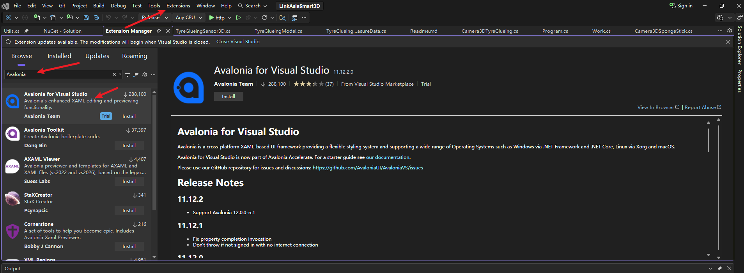The image size is (744, 273).
Task: Click the Navigate Backward arrow icon
Action: [x=9, y=18]
